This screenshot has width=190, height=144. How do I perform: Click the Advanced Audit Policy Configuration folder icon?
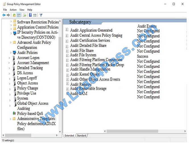pos(14,42)
